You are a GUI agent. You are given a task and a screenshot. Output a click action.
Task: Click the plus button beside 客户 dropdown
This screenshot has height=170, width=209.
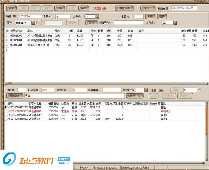(x=39, y=23)
